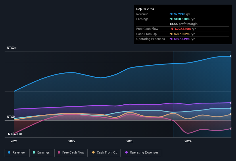Click the 2022 x-axis label

pos(72,141)
